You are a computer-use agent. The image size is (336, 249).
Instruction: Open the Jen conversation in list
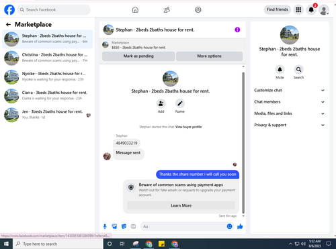pos(47,115)
